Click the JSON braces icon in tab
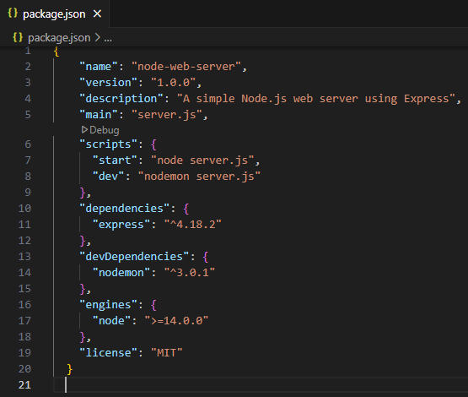The width and height of the screenshot is (468, 397). pyautogui.click(x=13, y=14)
